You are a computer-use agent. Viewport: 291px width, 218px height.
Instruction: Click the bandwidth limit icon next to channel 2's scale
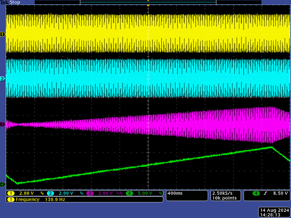(81, 193)
